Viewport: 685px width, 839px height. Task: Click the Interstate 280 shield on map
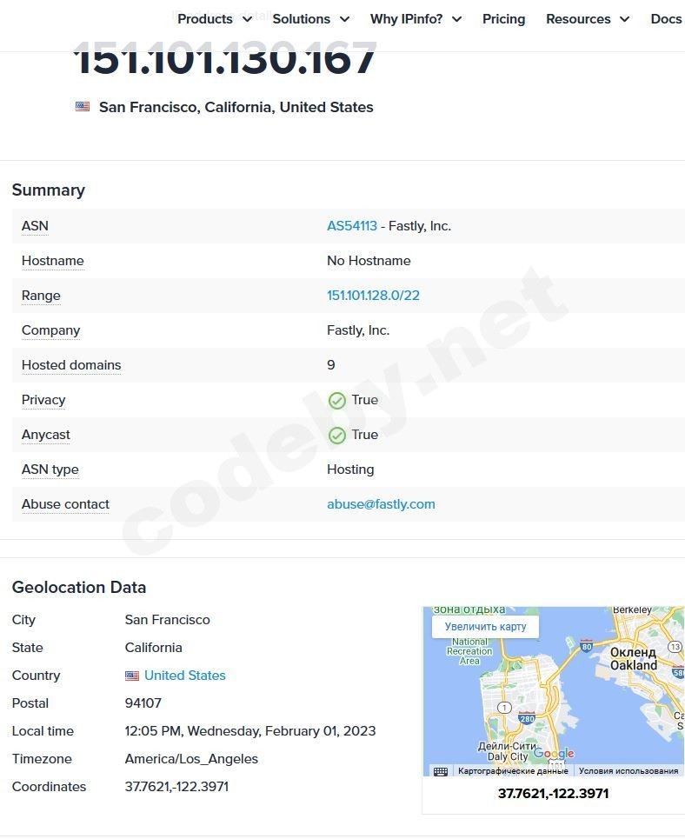coord(526,718)
